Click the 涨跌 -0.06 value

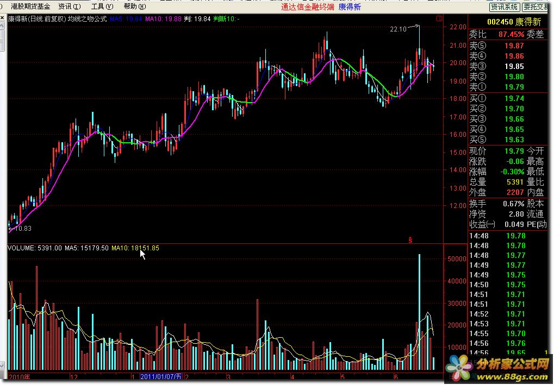click(515, 161)
